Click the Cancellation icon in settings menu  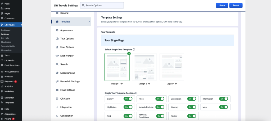coord(57,116)
